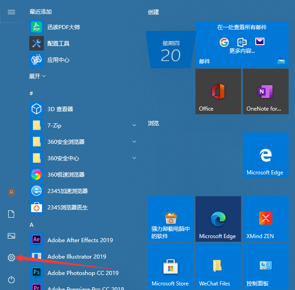Open the Office tile

[x=218, y=92]
